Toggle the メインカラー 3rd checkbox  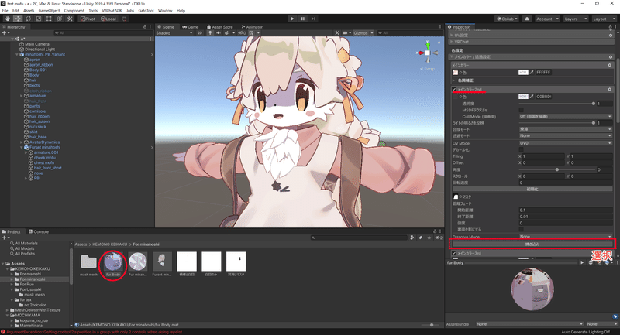(454, 253)
